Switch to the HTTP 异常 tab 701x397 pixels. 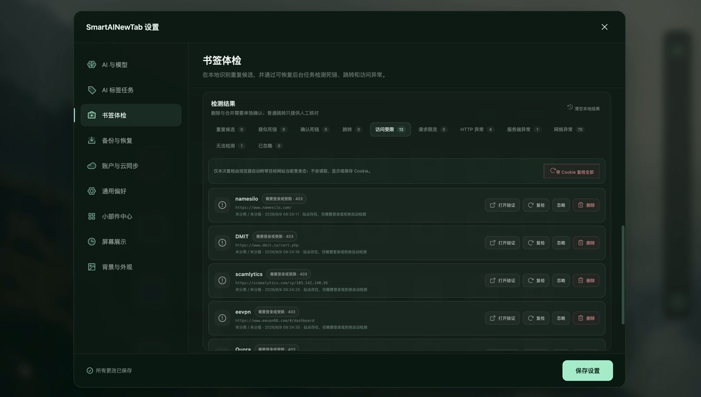[x=477, y=130]
